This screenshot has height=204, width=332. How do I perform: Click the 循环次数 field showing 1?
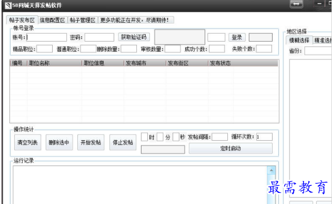(x=264, y=137)
